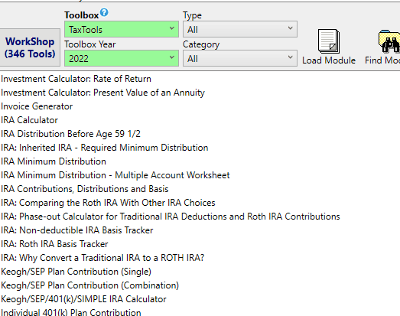400x316 pixels.
Task: Choose Keogh/SEP/401(k)/SIMPLE IRA Calculator
Action: [83, 299]
